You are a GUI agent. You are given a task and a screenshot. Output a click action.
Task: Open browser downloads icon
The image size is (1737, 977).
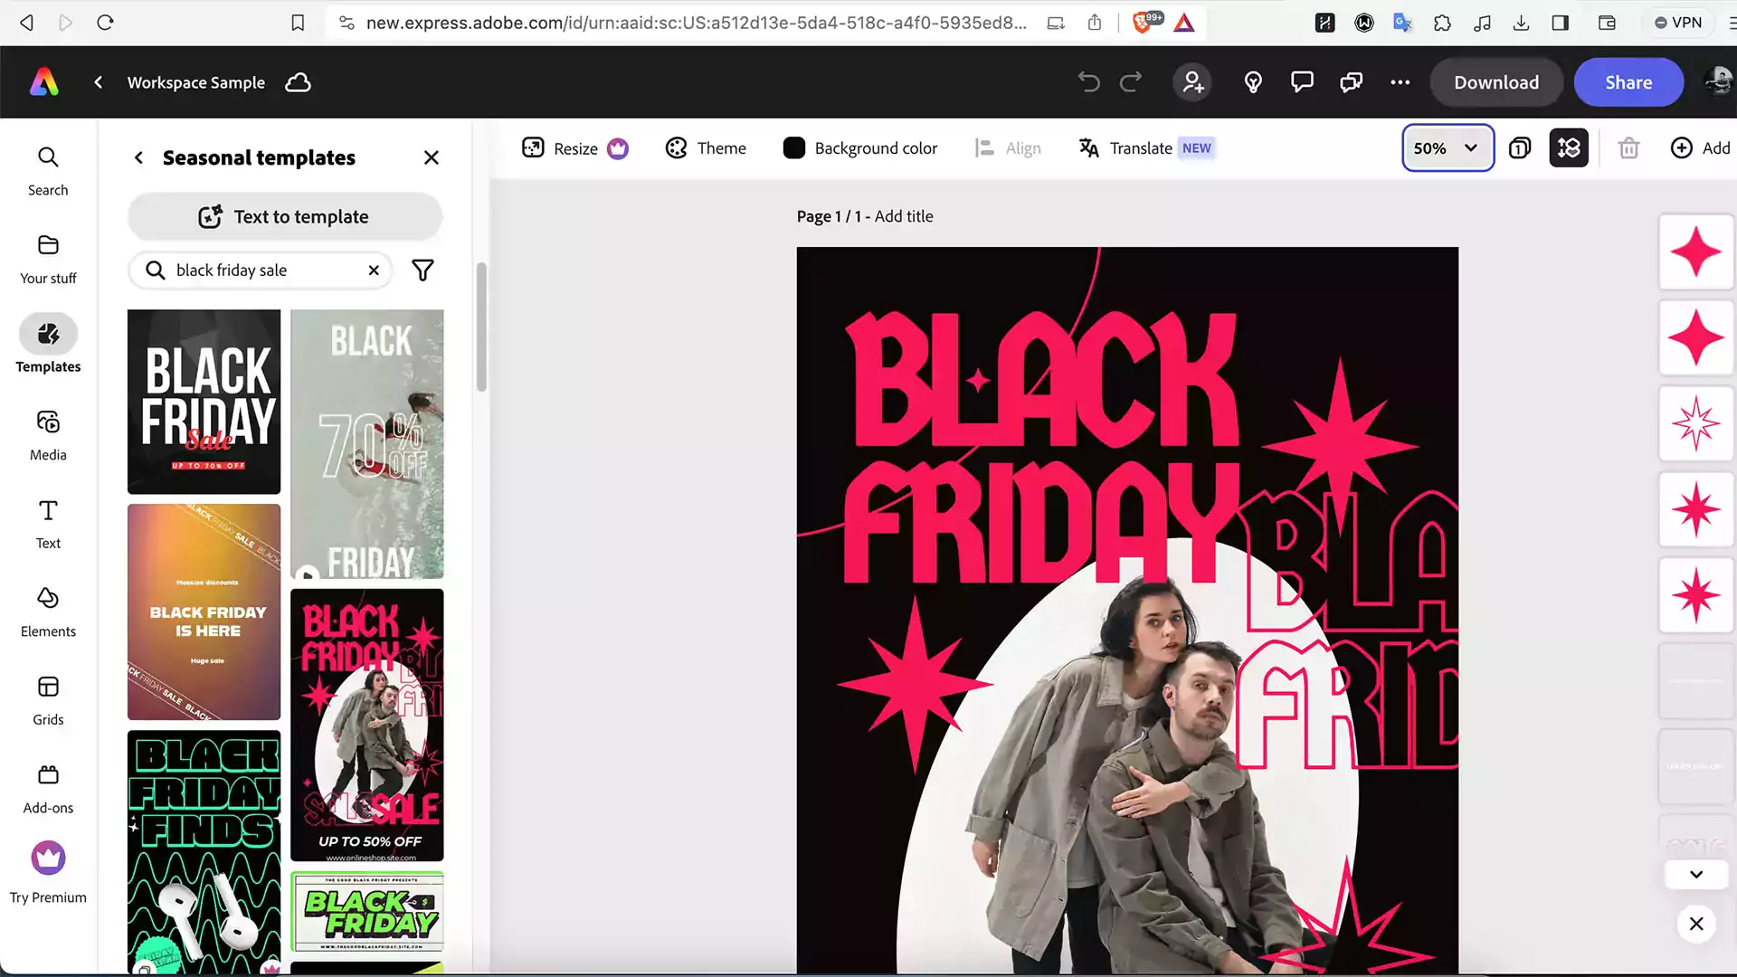[1521, 23]
